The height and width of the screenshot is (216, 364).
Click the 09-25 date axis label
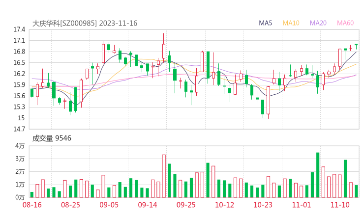(x=186, y=205)
